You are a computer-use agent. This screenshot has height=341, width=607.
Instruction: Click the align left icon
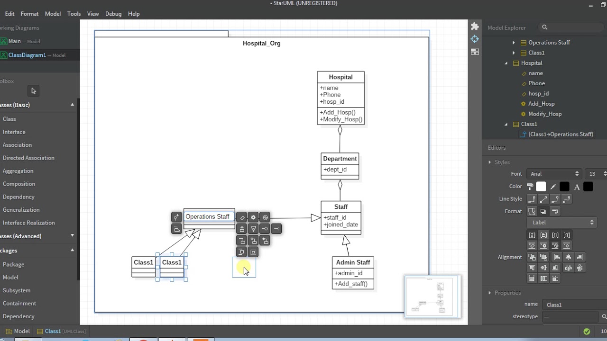tap(557, 257)
